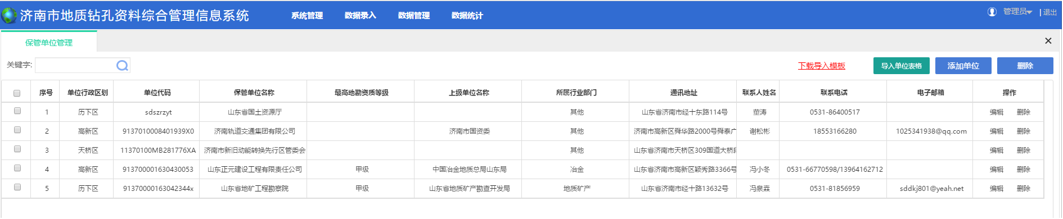The image size is (1063, 219).
Task: Click the 退出 logout link
Action: coord(1050,12)
